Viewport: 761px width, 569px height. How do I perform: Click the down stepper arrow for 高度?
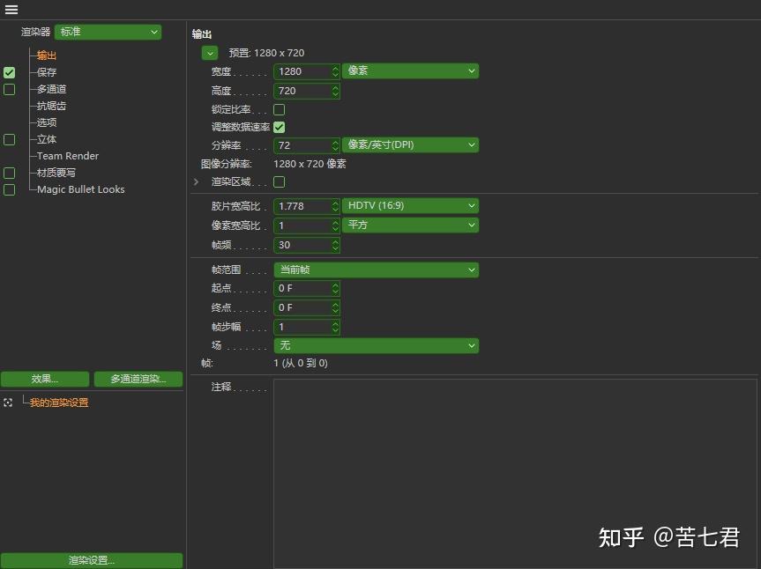tap(334, 94)
